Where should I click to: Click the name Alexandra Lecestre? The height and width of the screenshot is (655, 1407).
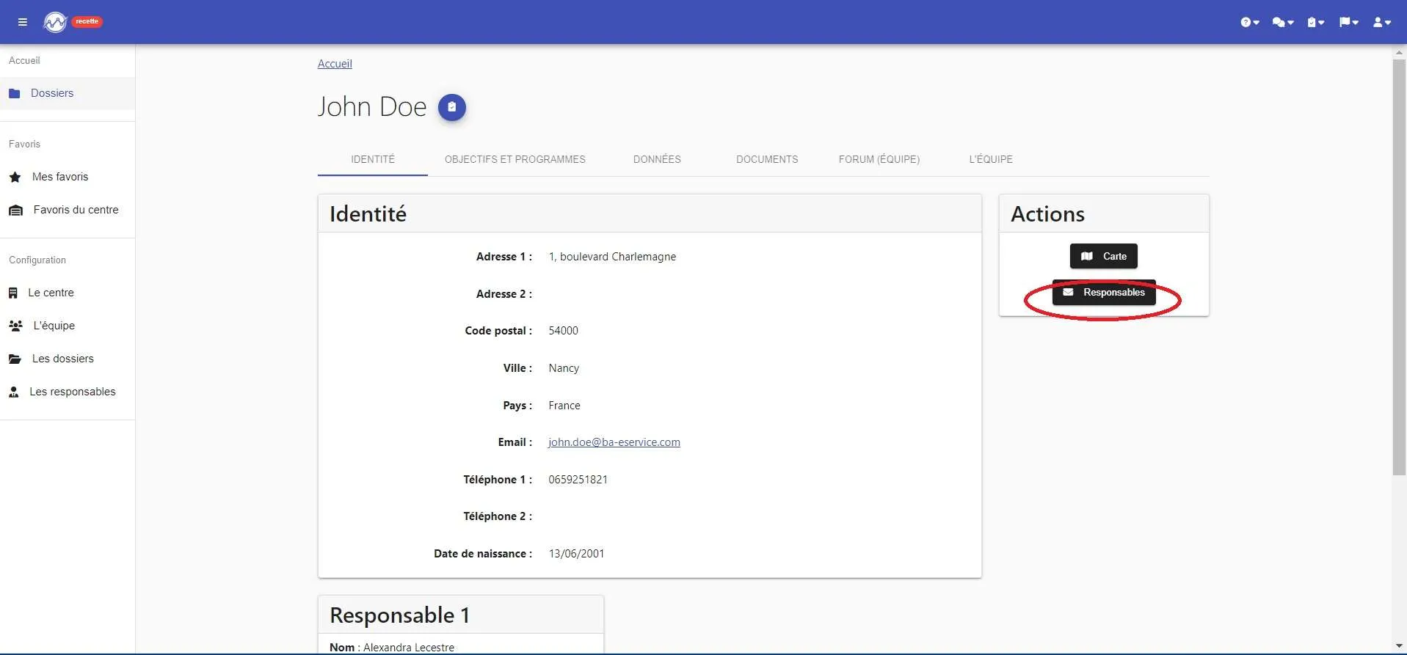tap(409, 648)
